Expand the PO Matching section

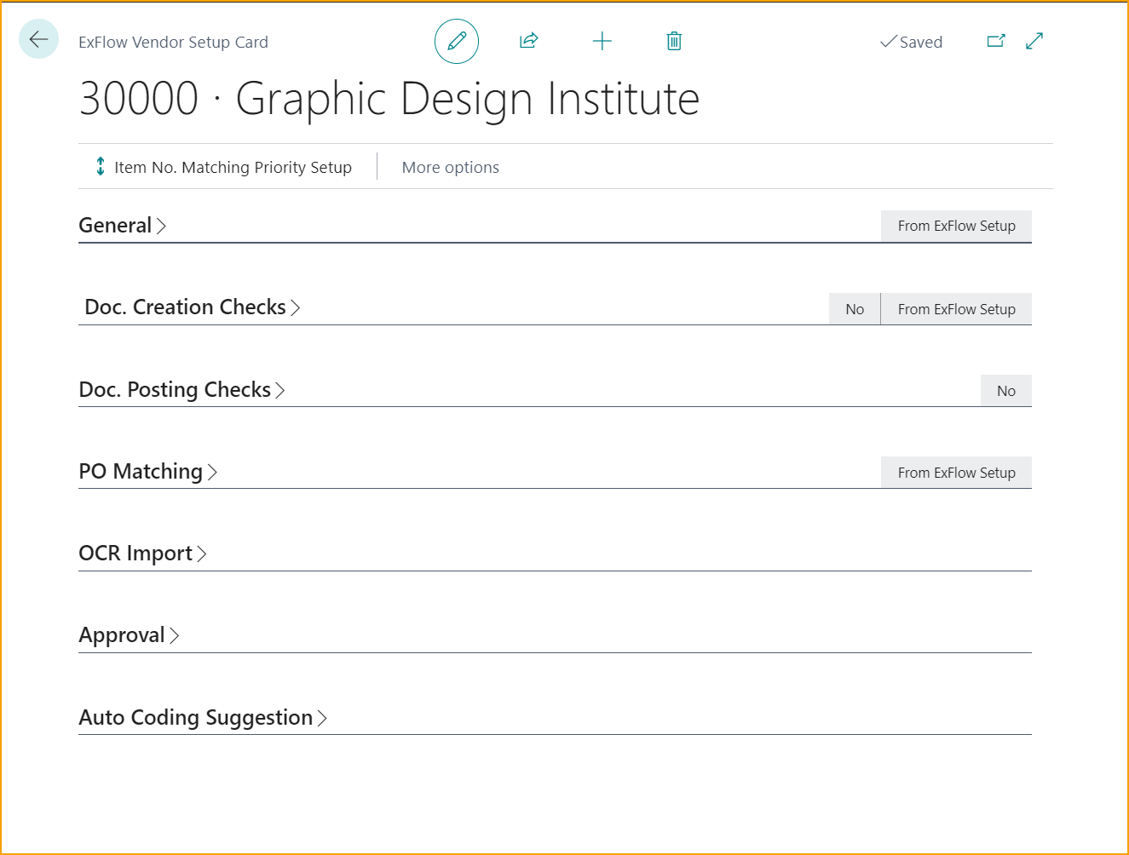[148, 471]
